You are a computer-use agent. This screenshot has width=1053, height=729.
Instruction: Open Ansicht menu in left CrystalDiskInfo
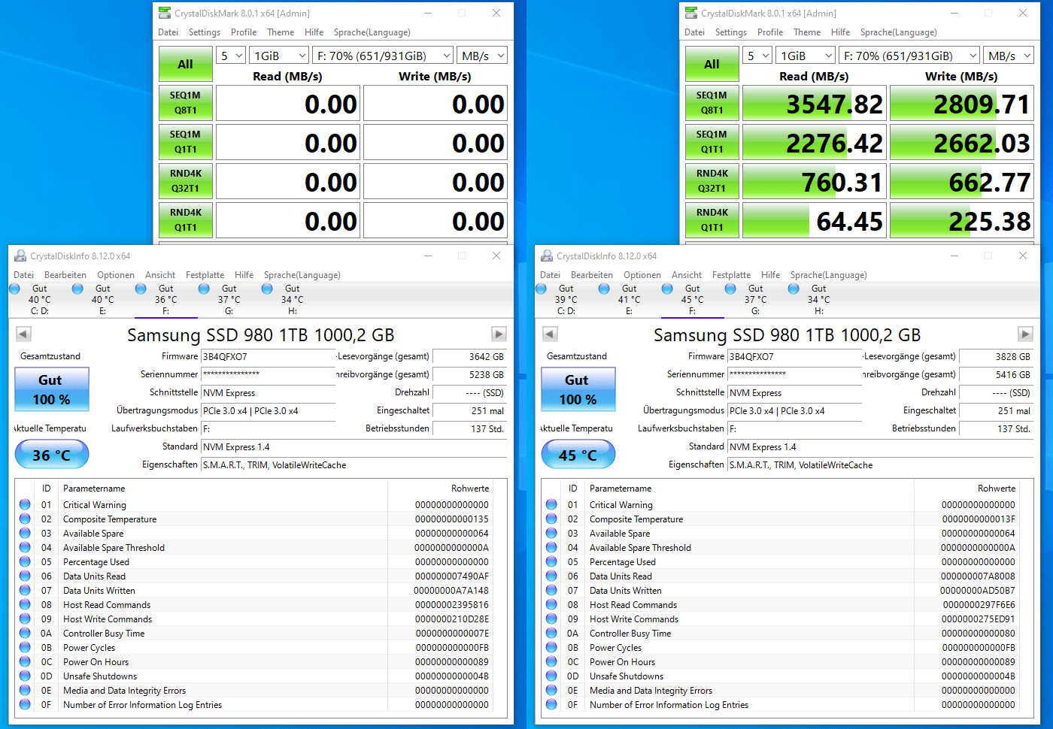coord(160,275)
